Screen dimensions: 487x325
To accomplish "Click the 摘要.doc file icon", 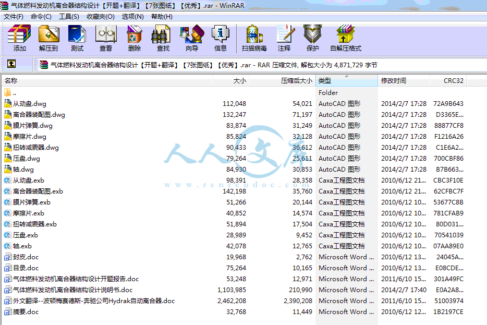I will coord(8,311).
